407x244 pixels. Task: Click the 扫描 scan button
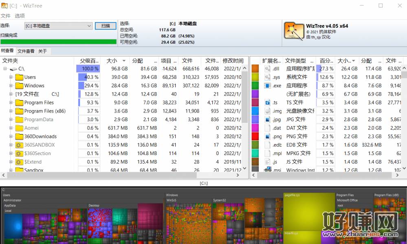point(106,26)
